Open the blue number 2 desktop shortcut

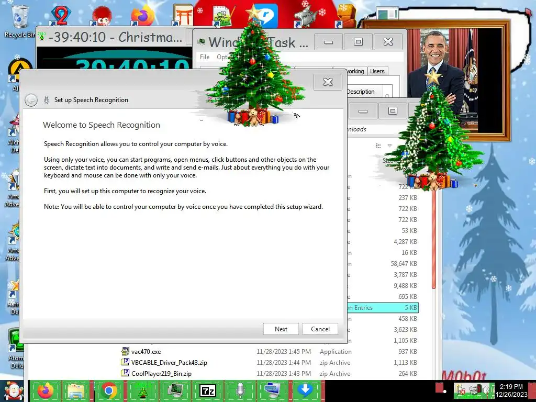point(61,15)
